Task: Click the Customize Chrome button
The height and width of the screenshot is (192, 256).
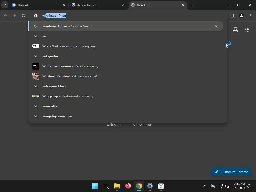Action: click(x=231, y=172)
